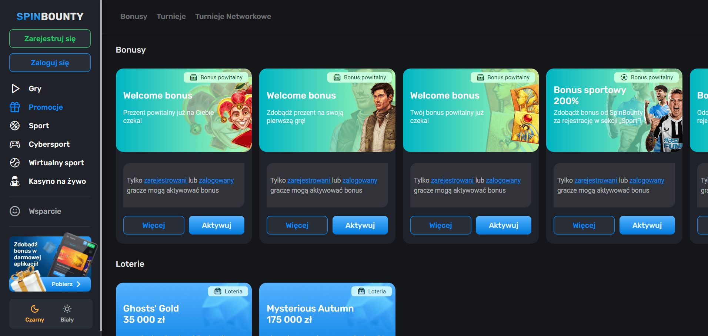
Task: Click the Zaloguj się button
Action: pyautogui.click(x=50, y=63)
